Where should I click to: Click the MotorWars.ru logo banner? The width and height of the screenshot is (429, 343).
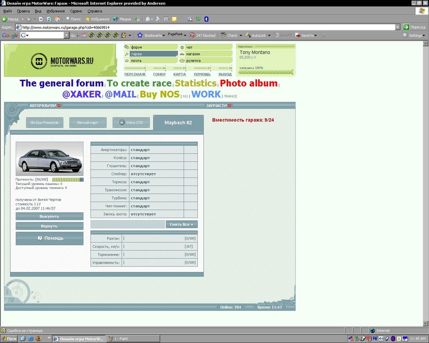point(60,60)
